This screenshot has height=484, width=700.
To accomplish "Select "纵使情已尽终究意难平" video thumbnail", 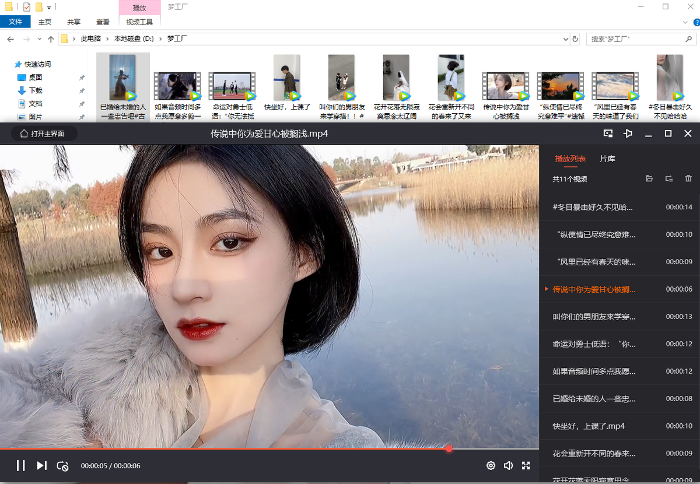I will [561, 86].
